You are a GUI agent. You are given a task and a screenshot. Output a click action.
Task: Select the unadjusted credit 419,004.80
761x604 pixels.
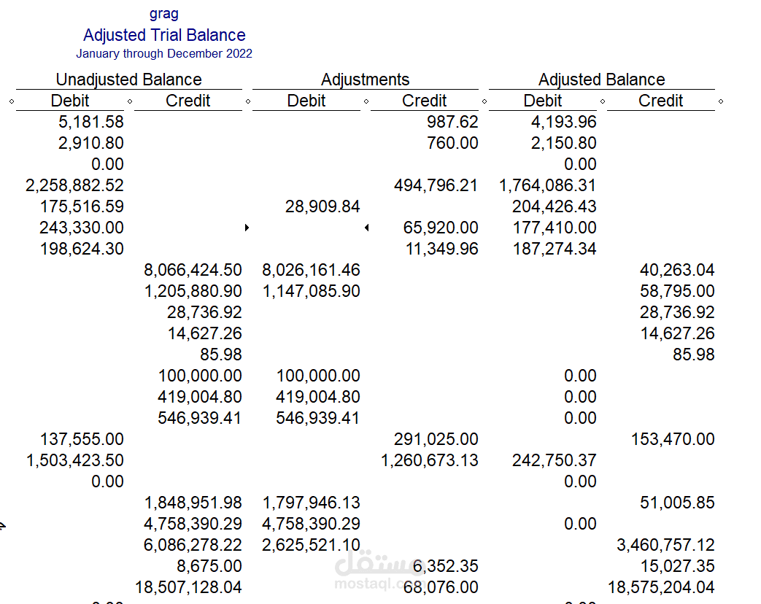click(x=199, y=397)
